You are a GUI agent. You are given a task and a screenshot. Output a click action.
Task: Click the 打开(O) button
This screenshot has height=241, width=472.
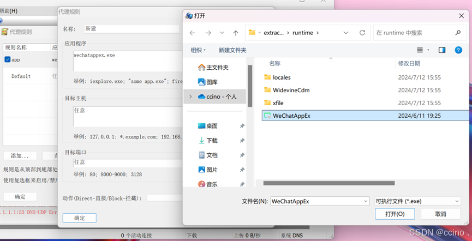click(395, 214)
